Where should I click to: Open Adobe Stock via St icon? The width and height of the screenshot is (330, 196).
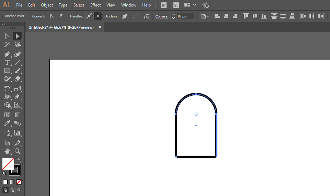(x=176, y=5)
